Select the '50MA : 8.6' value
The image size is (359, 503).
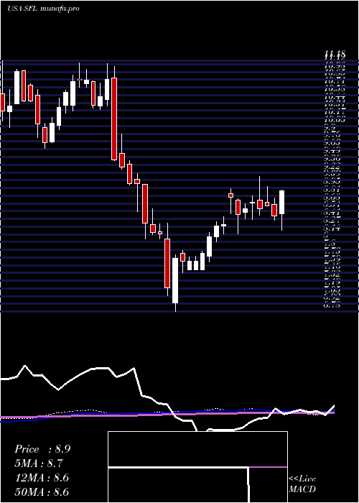[x=42, y=492]
